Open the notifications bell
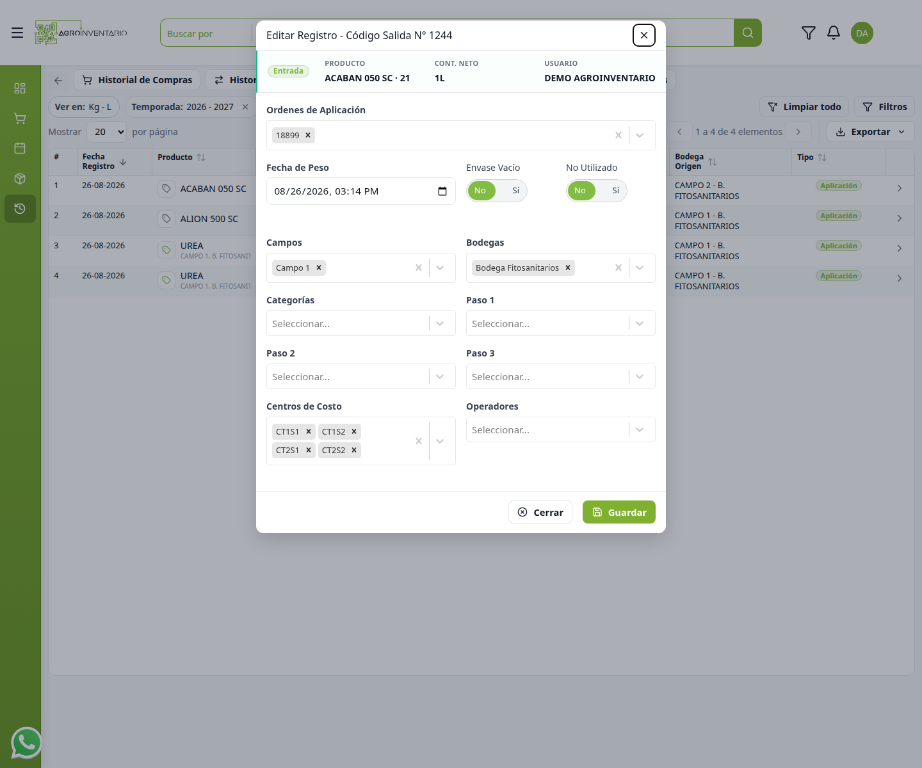 point(834,33)
